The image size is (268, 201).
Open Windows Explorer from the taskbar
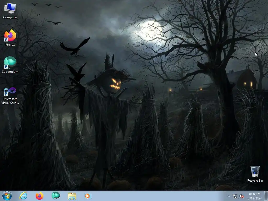pyautogui.click(x=72, y=196)
